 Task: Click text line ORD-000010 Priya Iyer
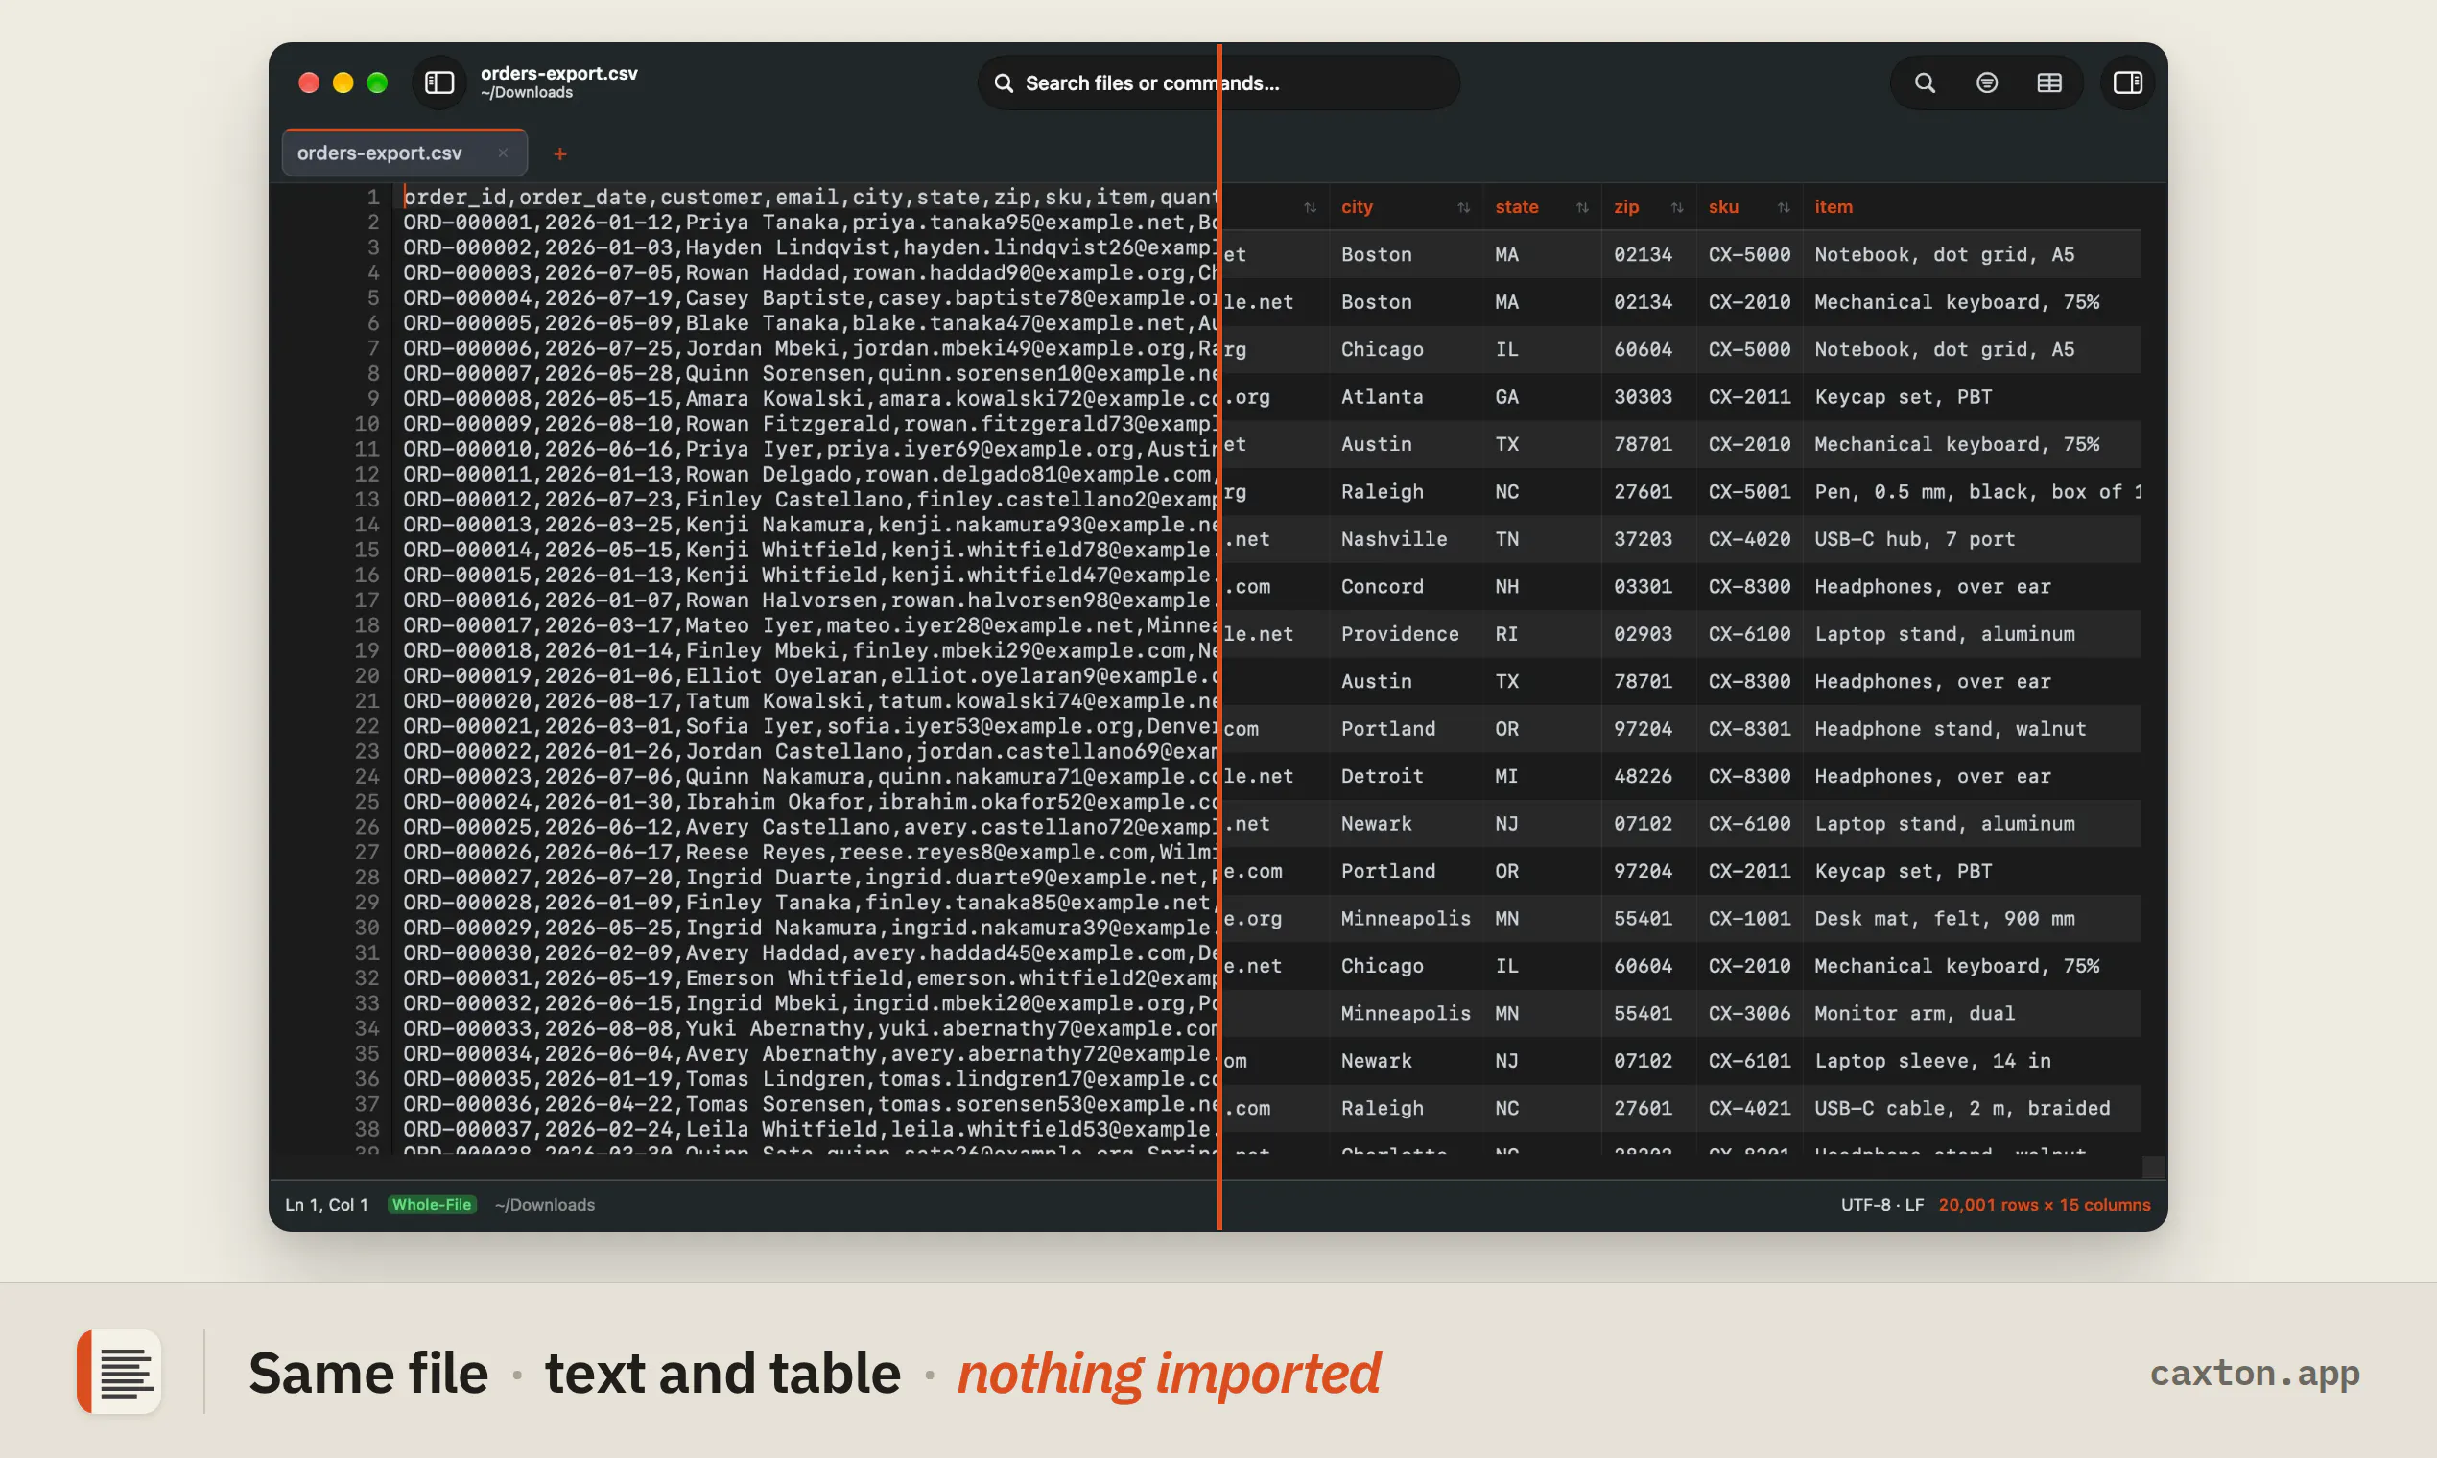(810, 449)
